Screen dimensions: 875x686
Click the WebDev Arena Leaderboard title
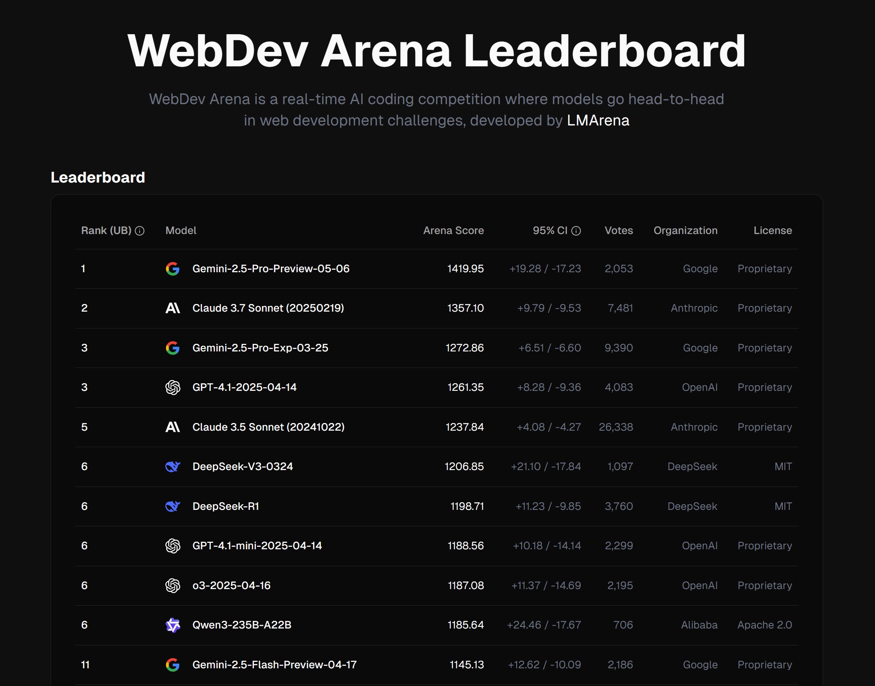(437, 51)
